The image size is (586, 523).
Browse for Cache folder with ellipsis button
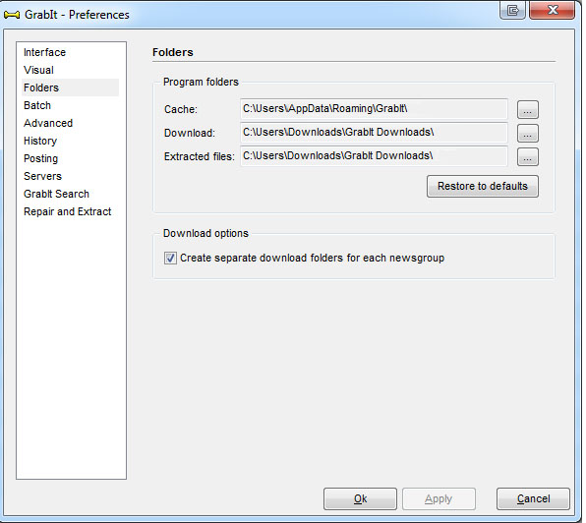tap(527, 109)
